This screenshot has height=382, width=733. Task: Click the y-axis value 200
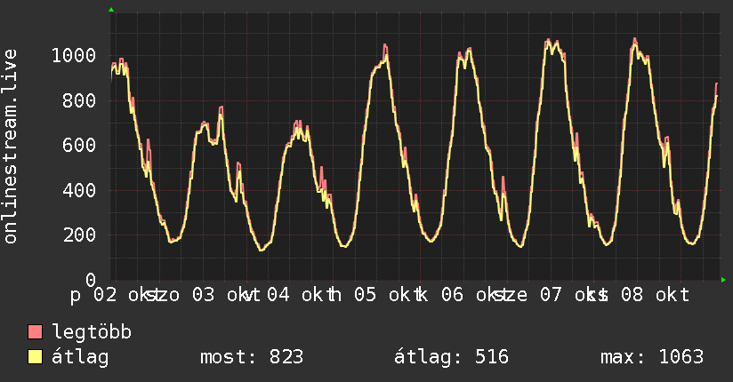point(79,235)
